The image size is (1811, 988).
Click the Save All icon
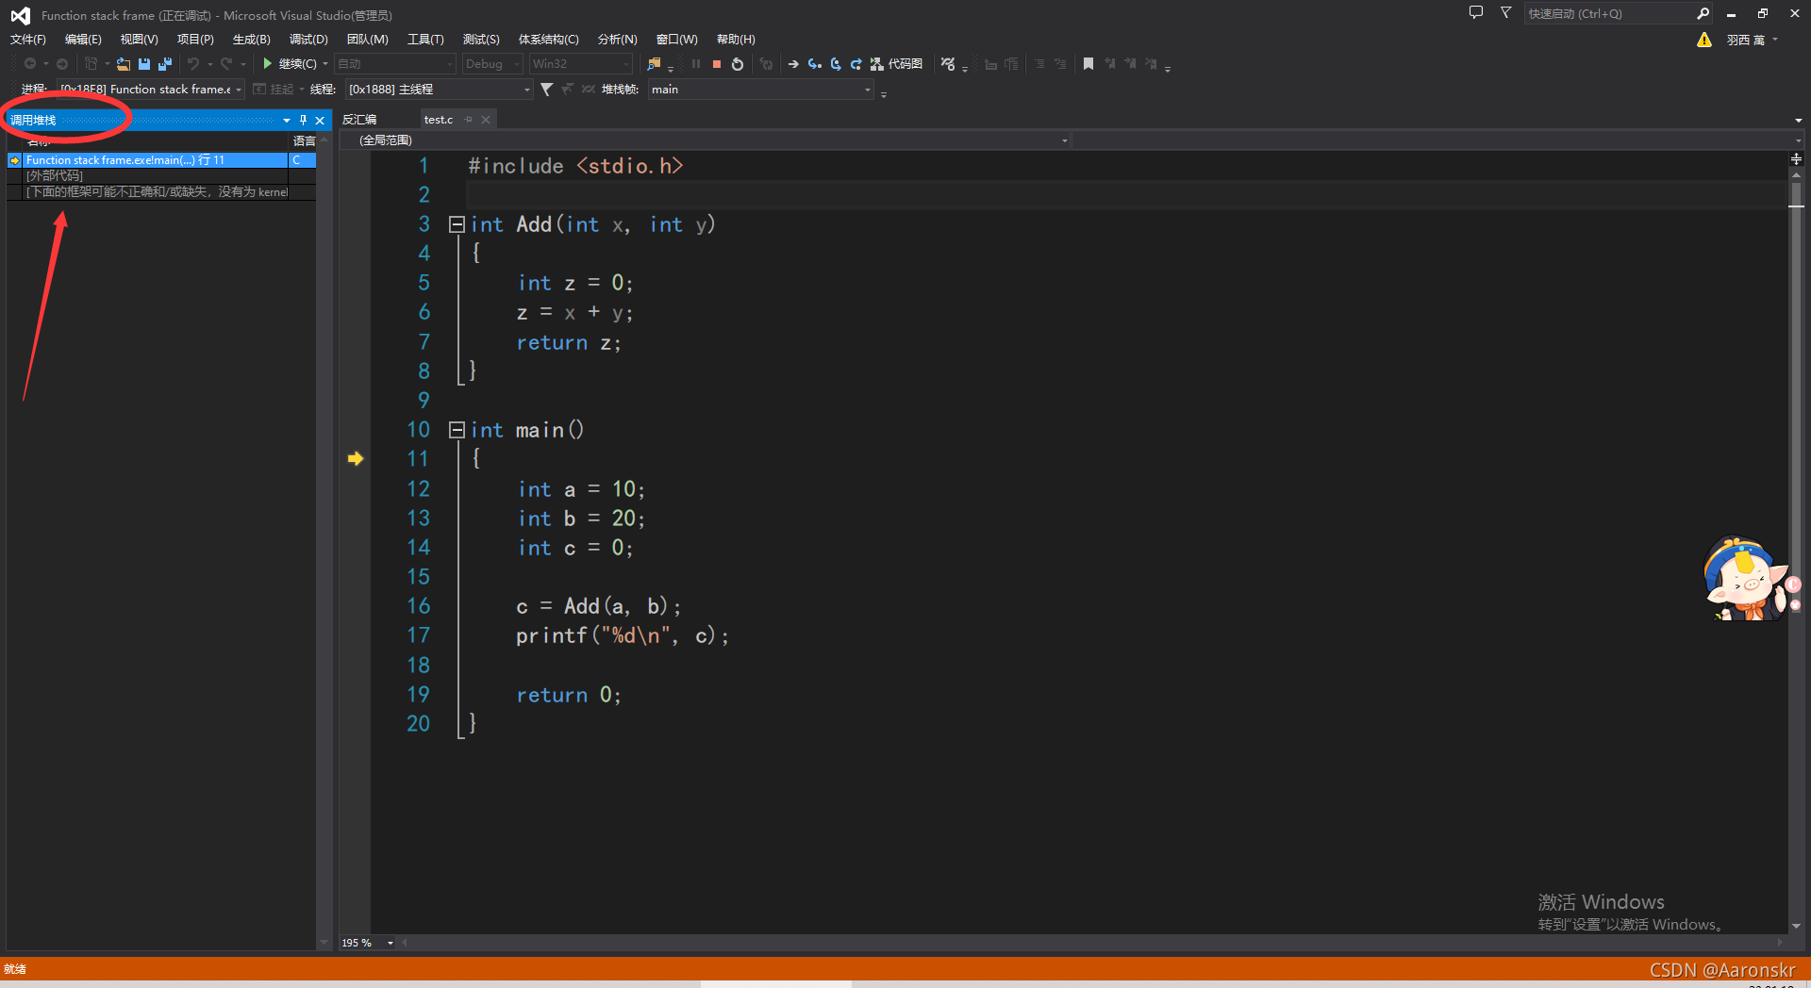click(165, 64)
